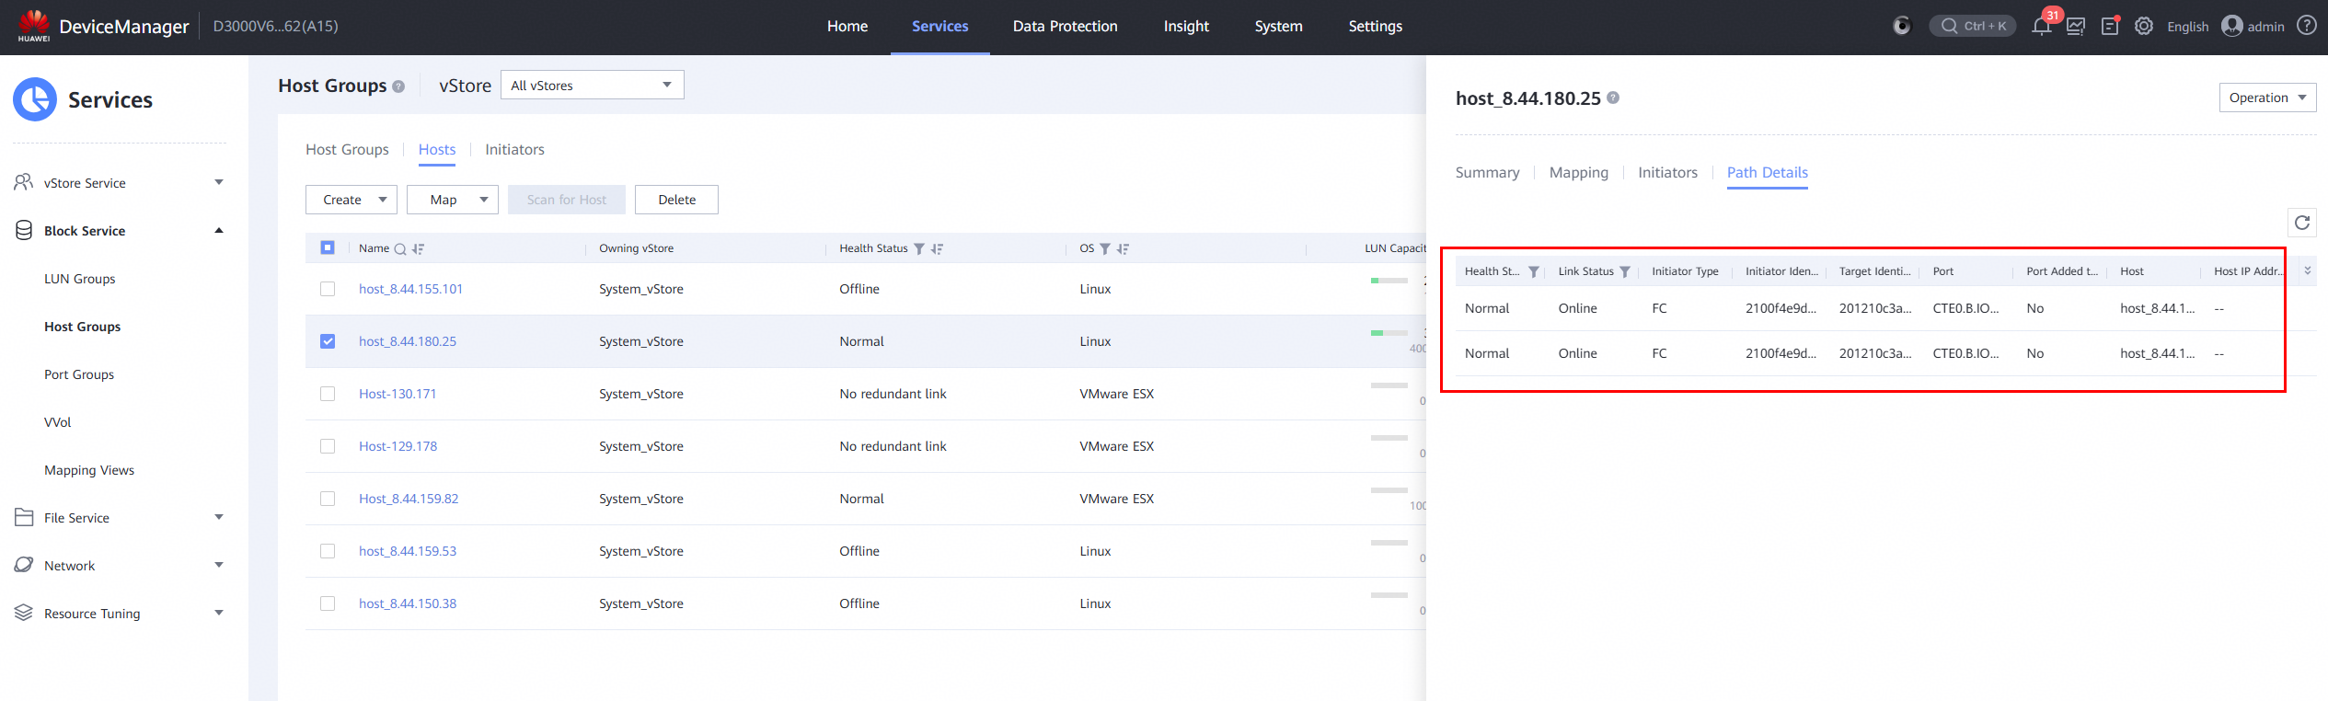The height and width of the screenshot is (701, 2328).
Task: Tick the checkbox for host_8.44.155.101
Action: (x=328, y=289)
